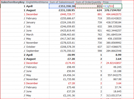Screen dimensions: 134x99
Task: Select the cell showing 494.6462073
Action: pos(112,14)
